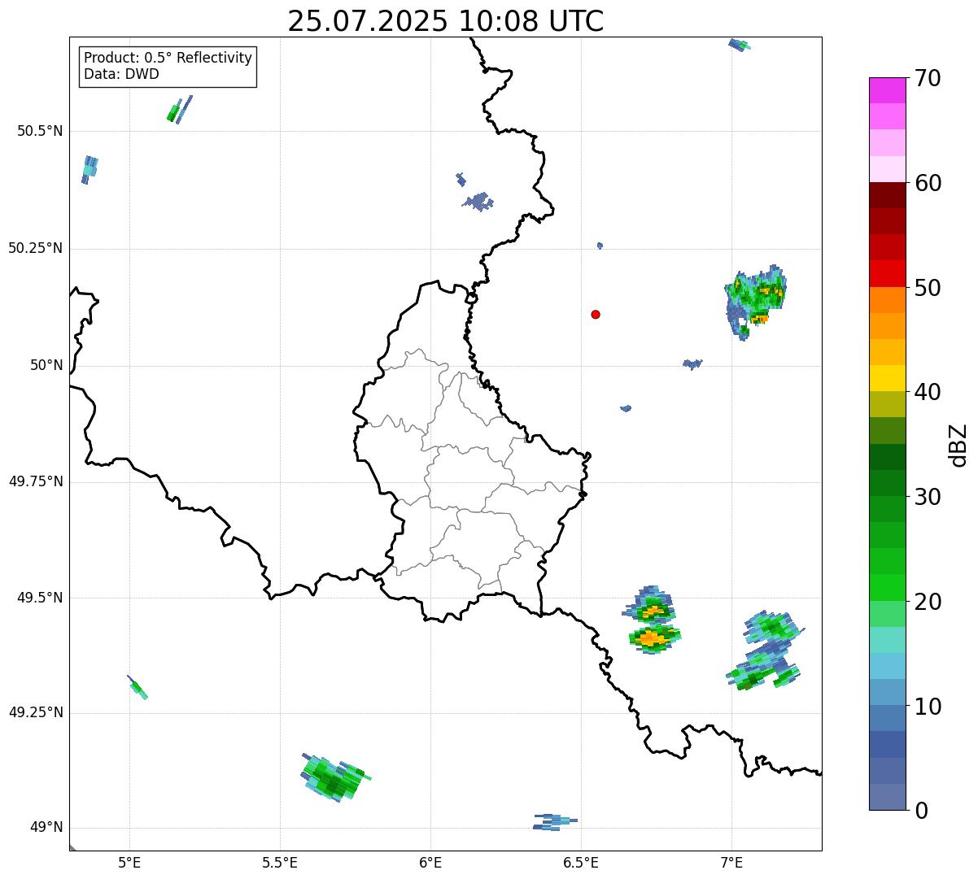Click the title "25.07.2025 10:08 UTC"

click(x=446, y=21)
